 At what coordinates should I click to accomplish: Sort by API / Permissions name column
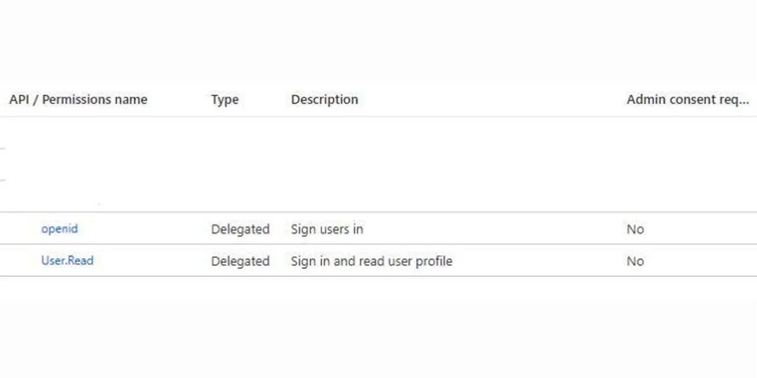(x=78, y=100)
